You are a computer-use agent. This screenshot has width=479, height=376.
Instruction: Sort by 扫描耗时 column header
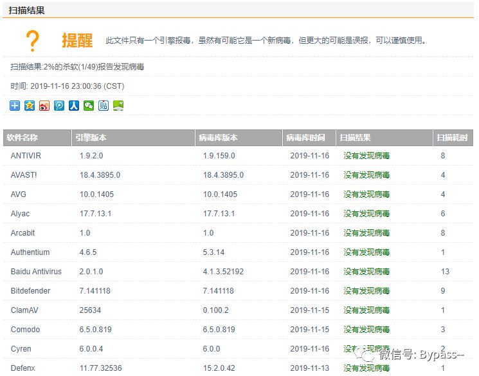tap(453, 138)
